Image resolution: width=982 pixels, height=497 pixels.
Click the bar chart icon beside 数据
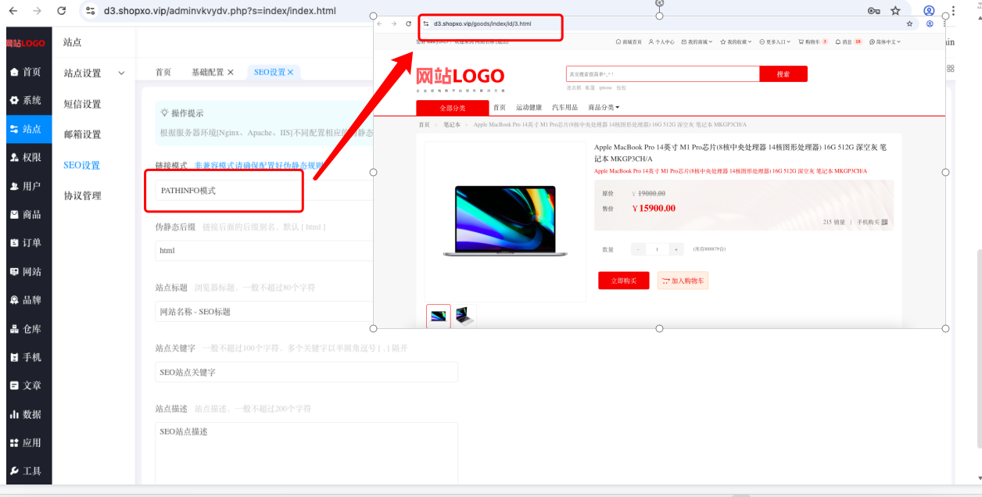[x=14, y=414]
